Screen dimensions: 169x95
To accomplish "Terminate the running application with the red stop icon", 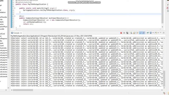I will 121,33.
